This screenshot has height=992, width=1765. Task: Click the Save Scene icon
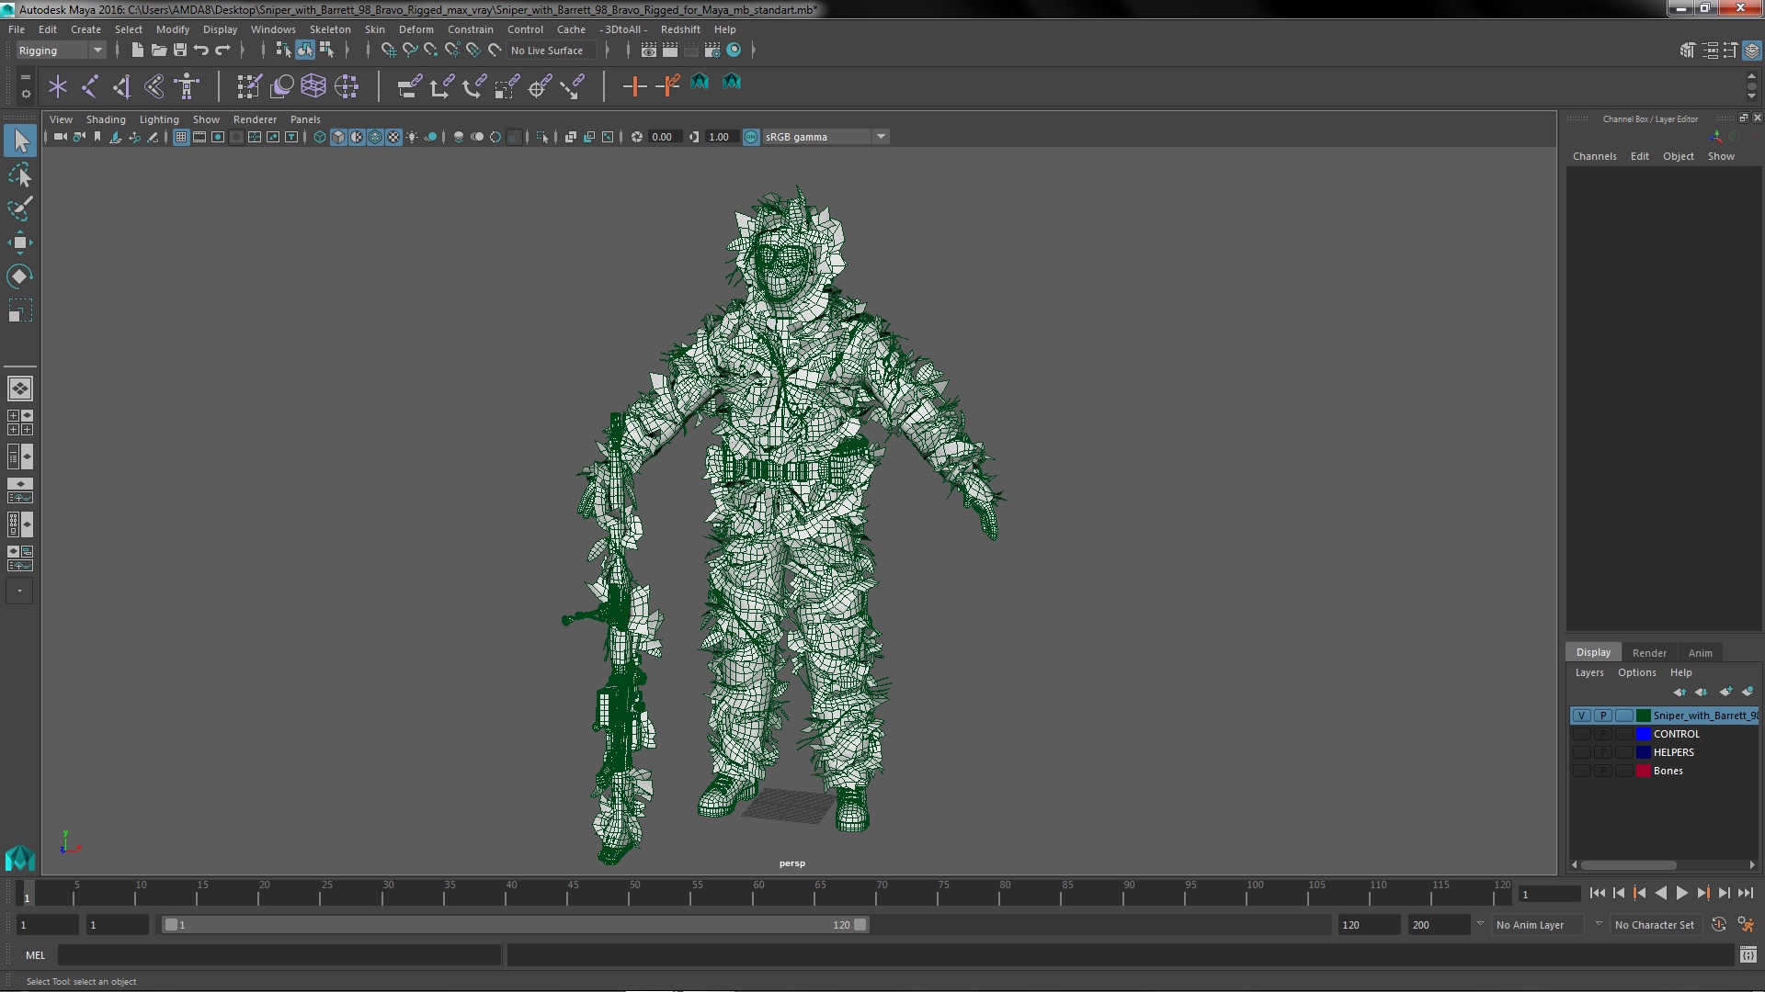click(179, 51)
